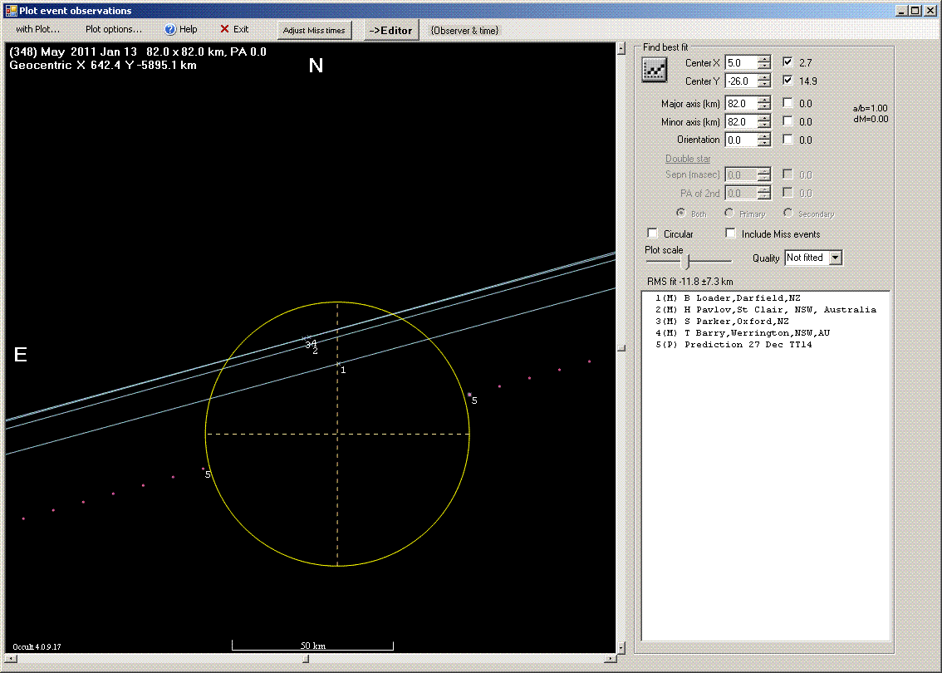Tick the Include Miss events checkbox
This screenshot has width=942, height=673.
pyautogui.click(x=730, y=233)
